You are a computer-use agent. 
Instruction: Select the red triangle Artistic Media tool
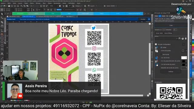2,34
